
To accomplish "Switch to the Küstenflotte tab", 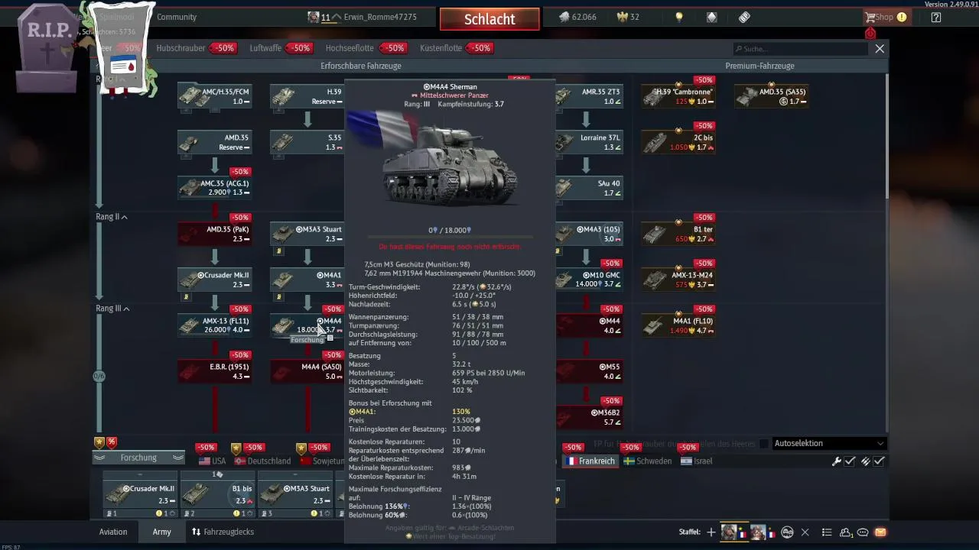I will (x=441, y=48).
